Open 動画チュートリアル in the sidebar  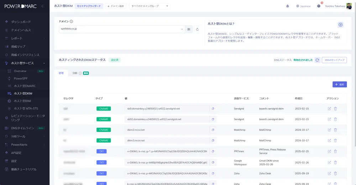(23, 169)
